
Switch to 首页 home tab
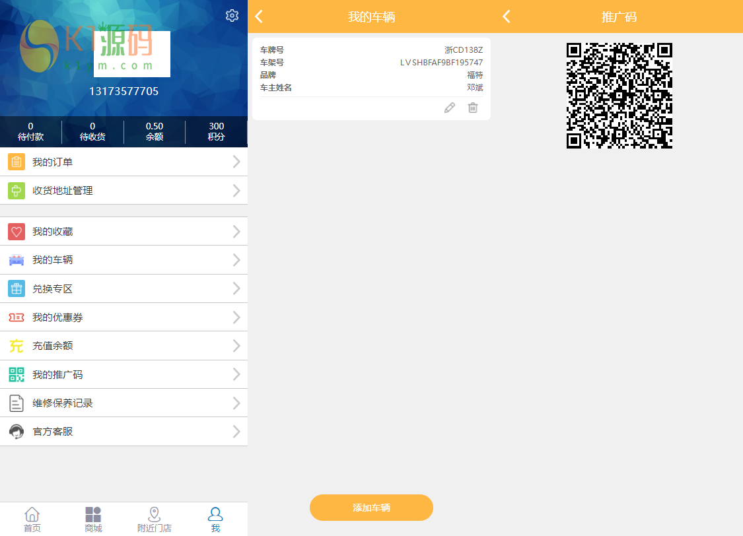(x=32, y=519)
